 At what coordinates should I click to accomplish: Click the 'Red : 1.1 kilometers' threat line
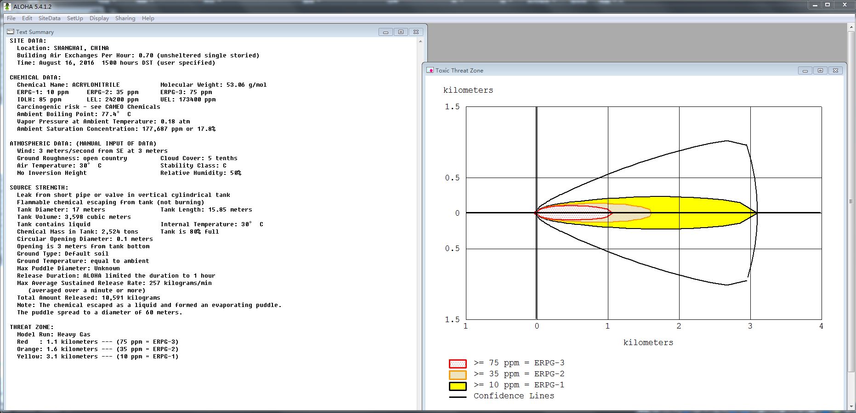(98, 342)
